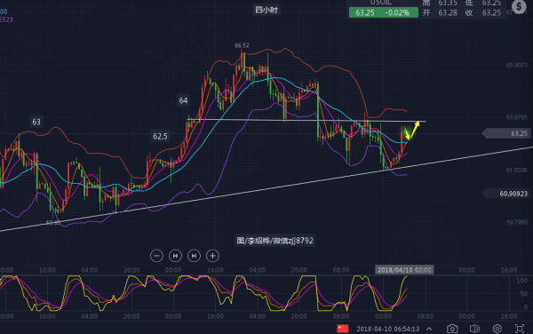Click the 65.9073 axis value

(x=517, y=65)
